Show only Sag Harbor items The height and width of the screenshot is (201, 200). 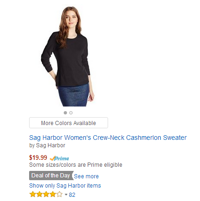(x=65, y=186)
